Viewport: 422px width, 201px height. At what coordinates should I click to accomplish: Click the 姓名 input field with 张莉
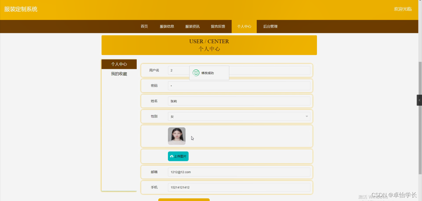tap(239, 101)
